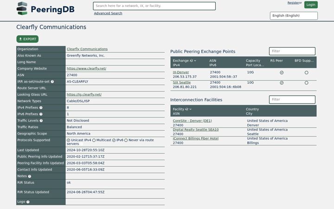
Task: Open help icon beside Notes
Action: pos(30,176)
